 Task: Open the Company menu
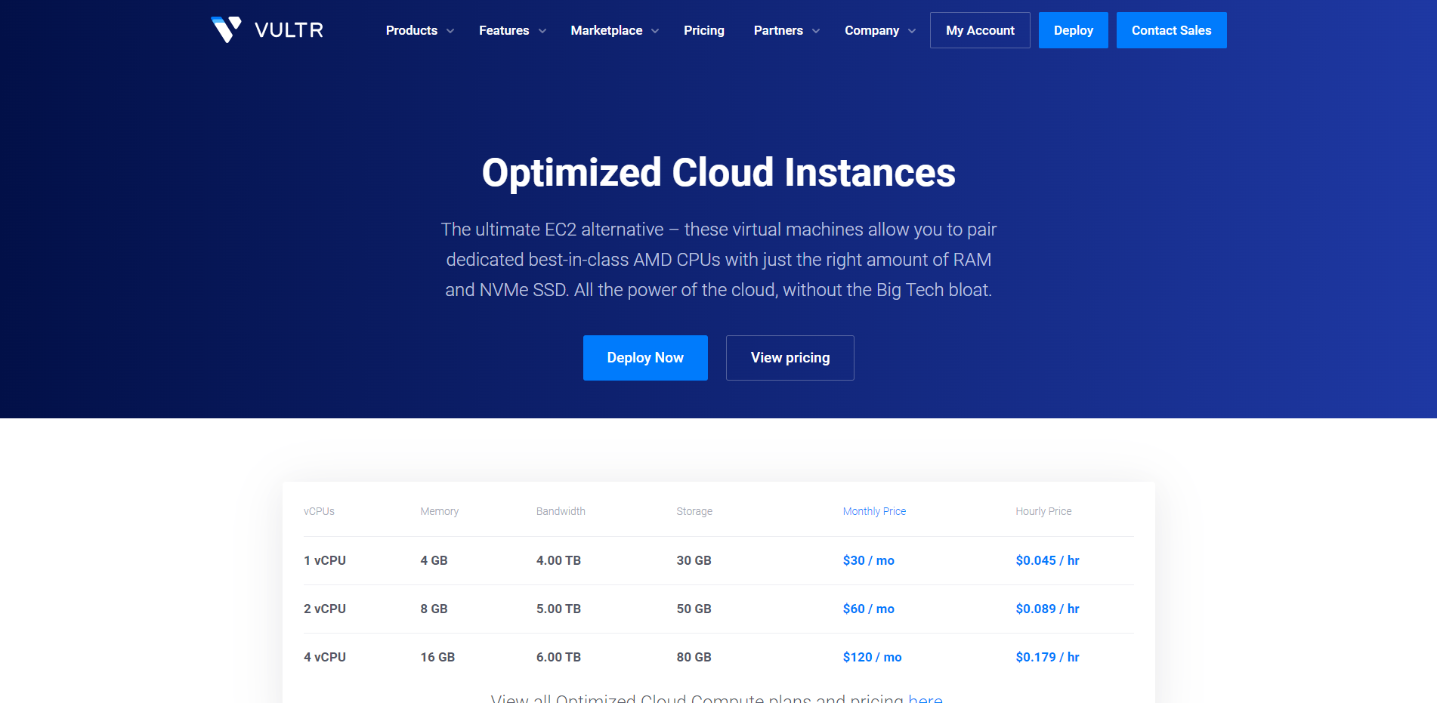click(872, 30)
